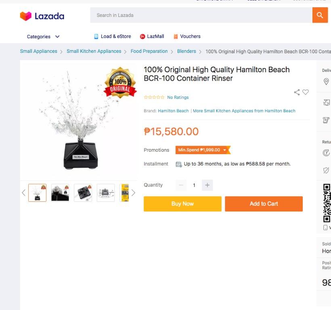Screen dimensions: 331x310
Task: Open the Lazada logo homepage
Action: [x=42, y=16]
